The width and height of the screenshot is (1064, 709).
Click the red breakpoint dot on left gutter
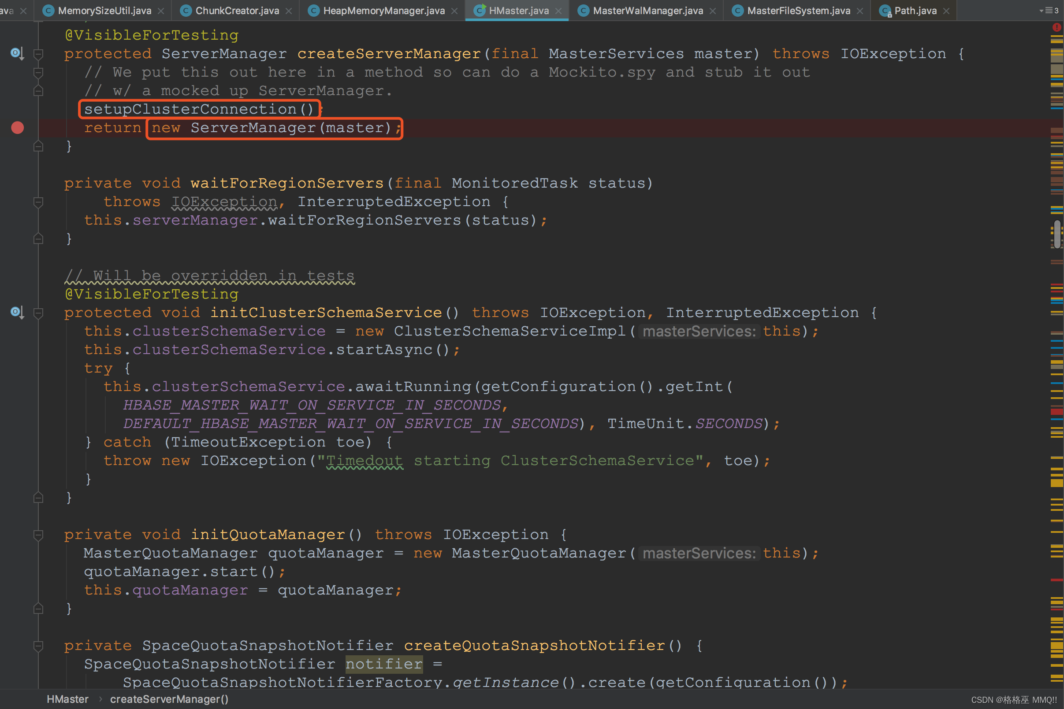click(18, 127)
